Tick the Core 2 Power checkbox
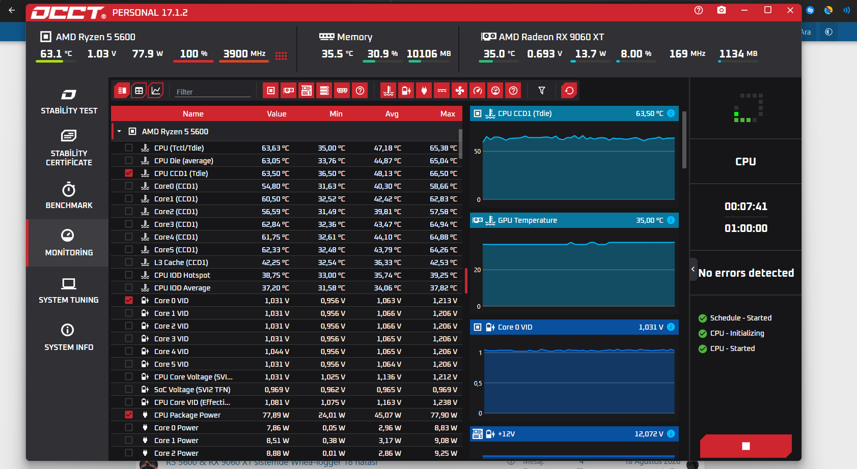857x469 pixels. 129,453
